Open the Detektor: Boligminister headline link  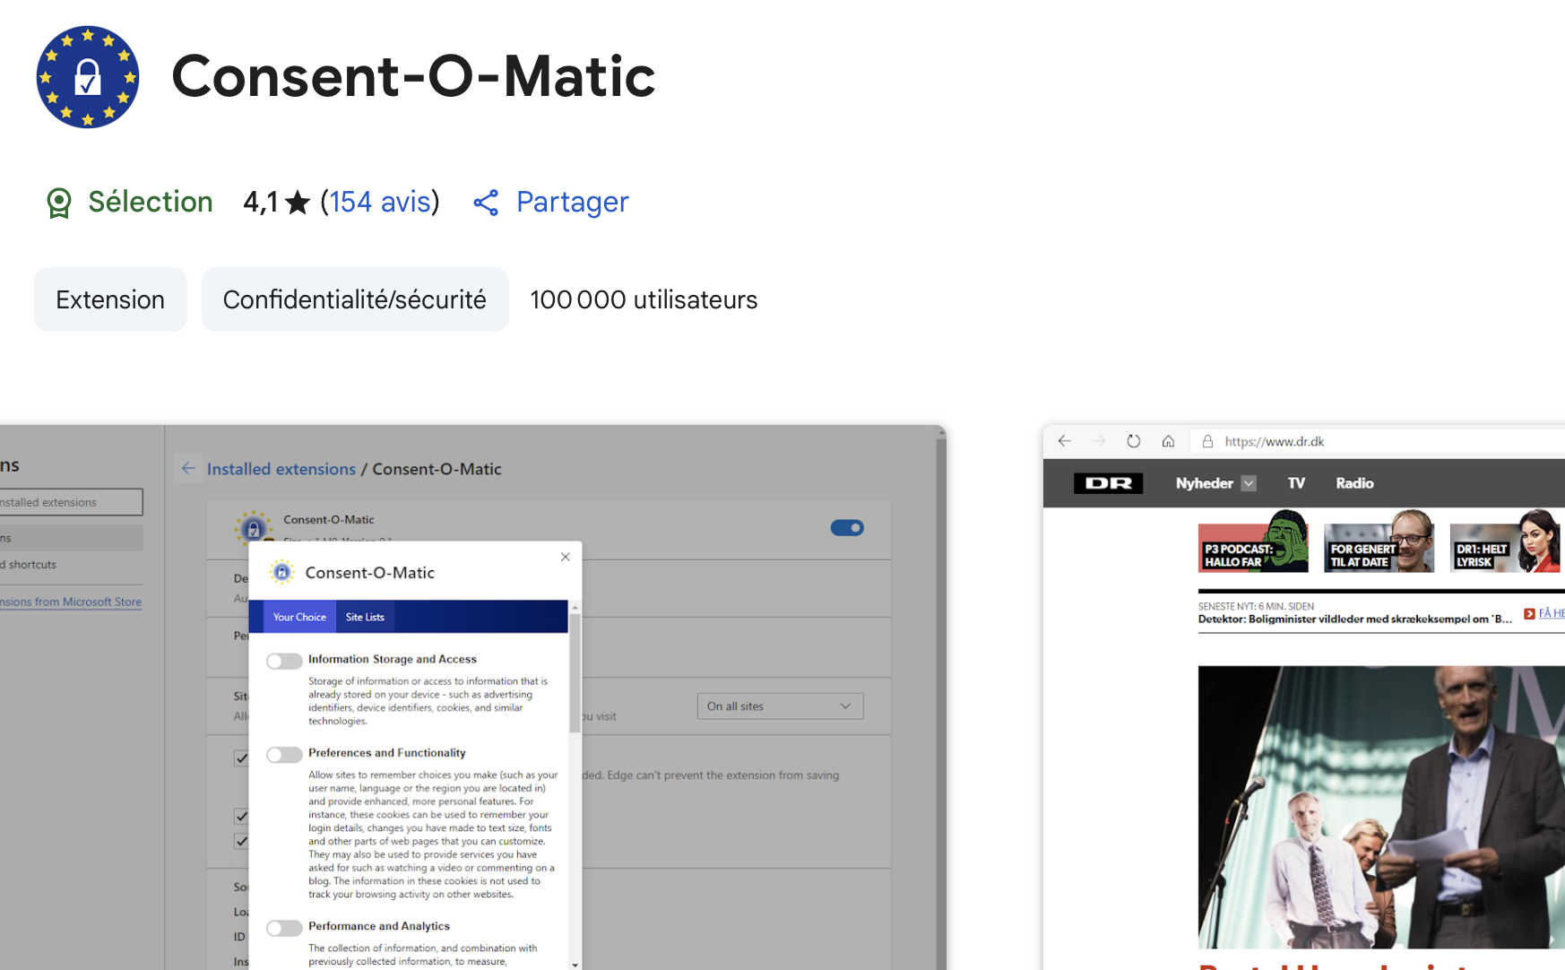(x=1355, y=619)
